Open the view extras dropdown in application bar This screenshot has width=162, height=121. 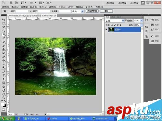tap(23, 3)
